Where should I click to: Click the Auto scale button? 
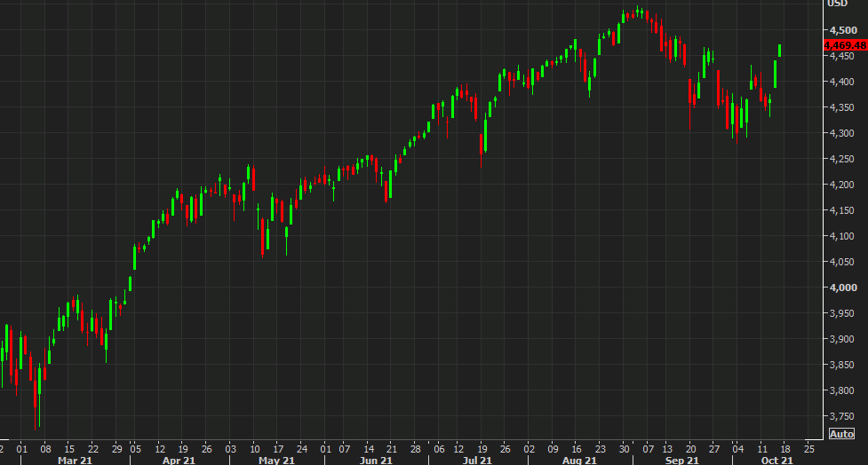841,434
